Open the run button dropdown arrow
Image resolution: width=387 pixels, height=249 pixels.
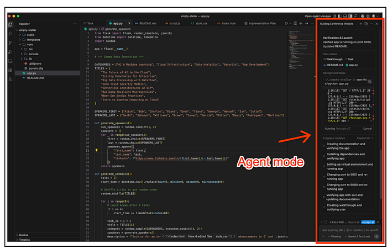tap(290, 23)
